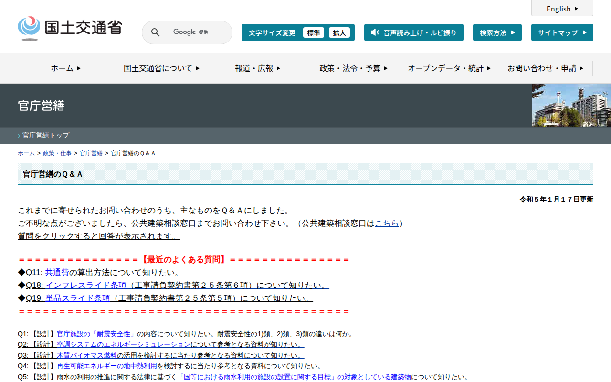Click the arrow icon on 検索方法
This screenshot has height=382, width=611.
pyautogui.click(x=513, y=32)
